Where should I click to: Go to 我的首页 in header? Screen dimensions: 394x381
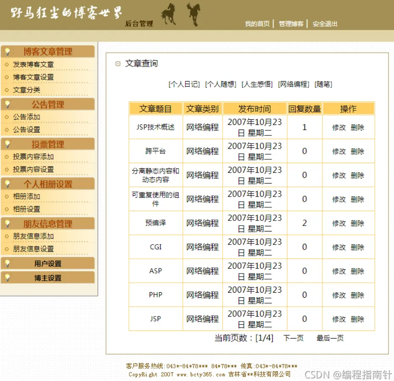coord(257,24)
